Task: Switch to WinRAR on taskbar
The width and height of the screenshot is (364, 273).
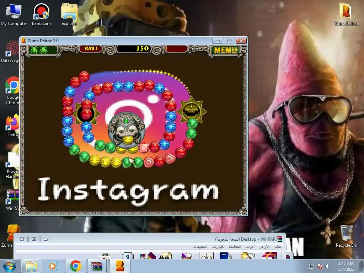Action: tap(97, 266)
